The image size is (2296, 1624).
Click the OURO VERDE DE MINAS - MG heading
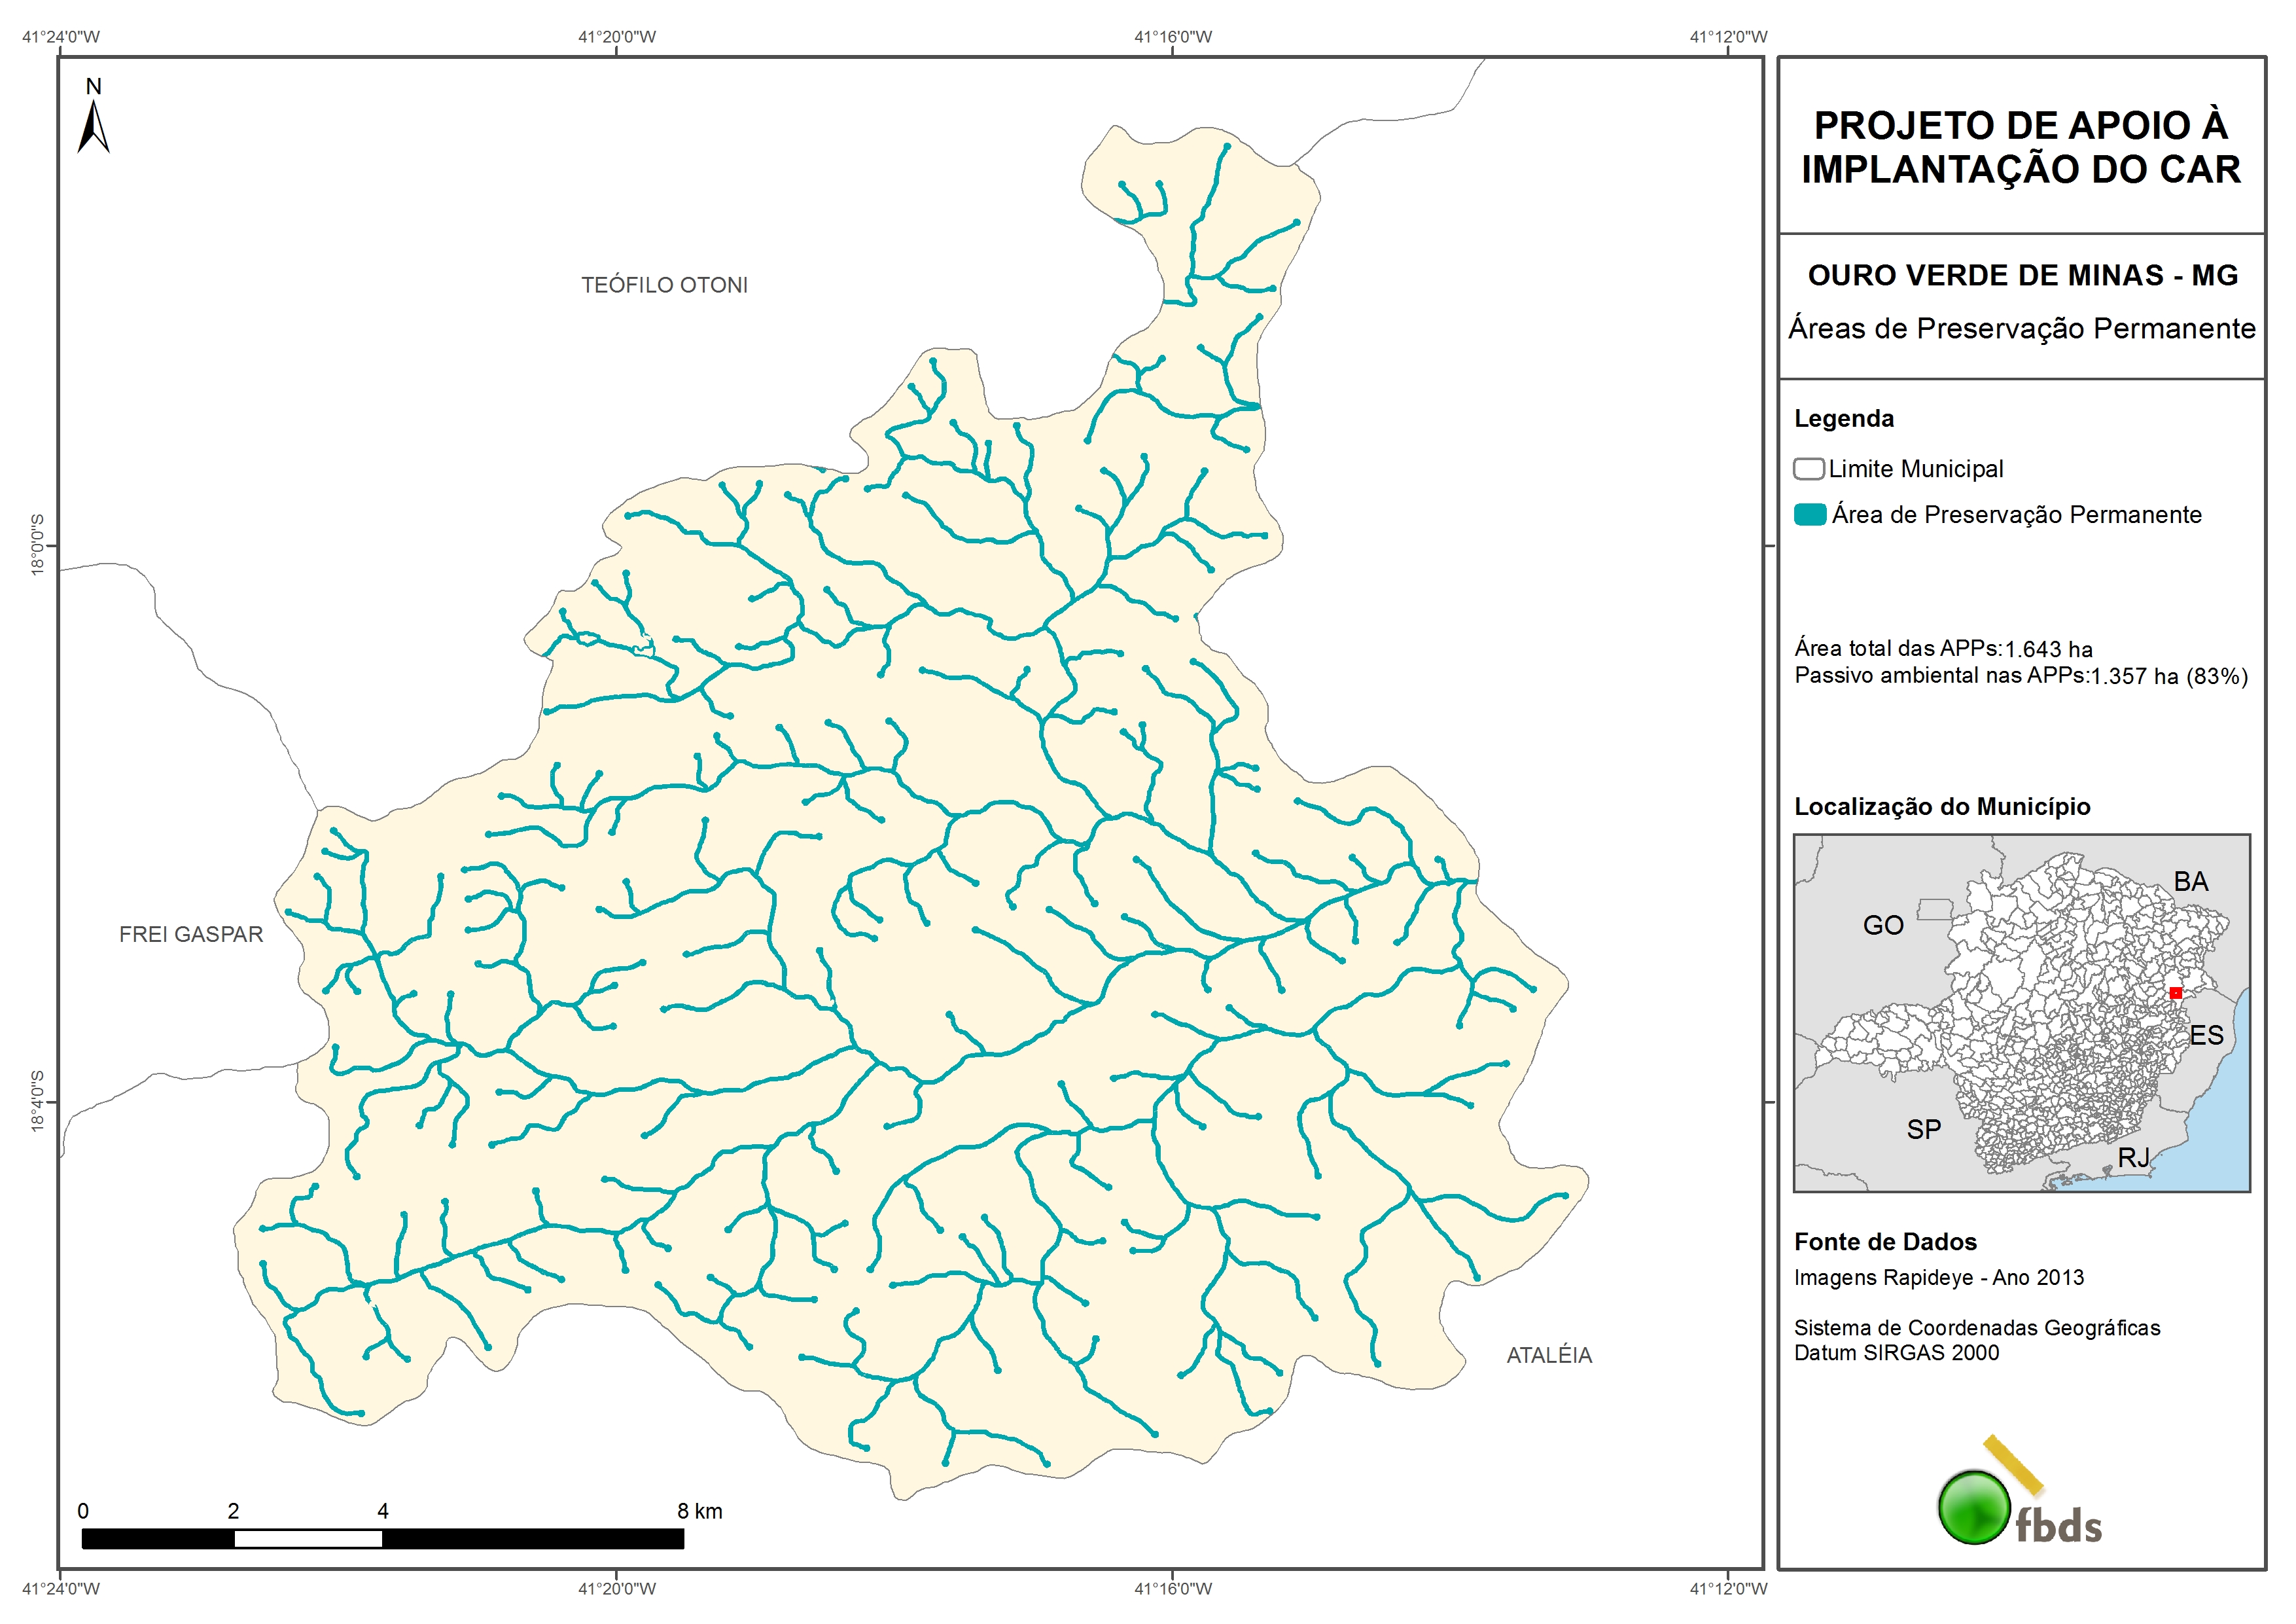coord(2022,275)
